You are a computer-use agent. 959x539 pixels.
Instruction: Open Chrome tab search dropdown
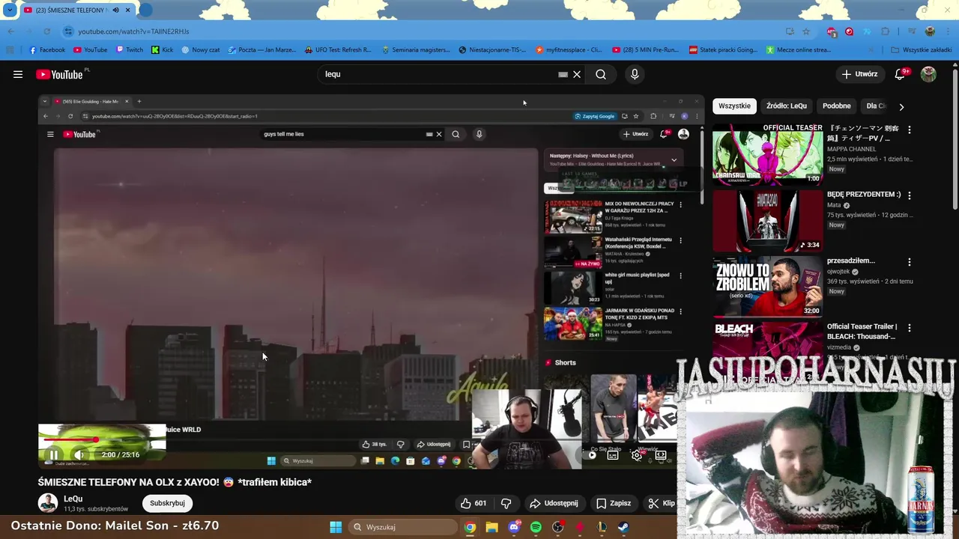point(10,10)
